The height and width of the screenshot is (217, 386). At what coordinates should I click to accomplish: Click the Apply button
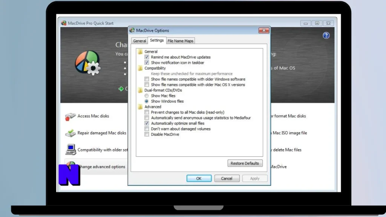click(x=255, y=178)
